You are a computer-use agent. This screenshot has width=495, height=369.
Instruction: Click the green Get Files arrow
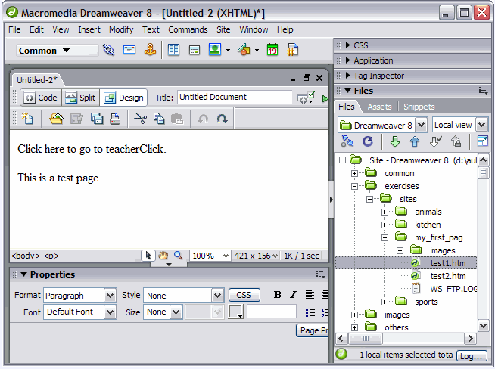tap(395, 141)
